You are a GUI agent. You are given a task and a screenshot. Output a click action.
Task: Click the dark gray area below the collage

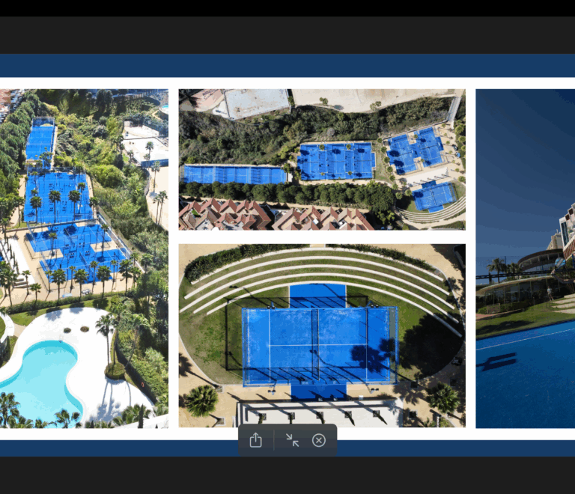coord(287,475)
